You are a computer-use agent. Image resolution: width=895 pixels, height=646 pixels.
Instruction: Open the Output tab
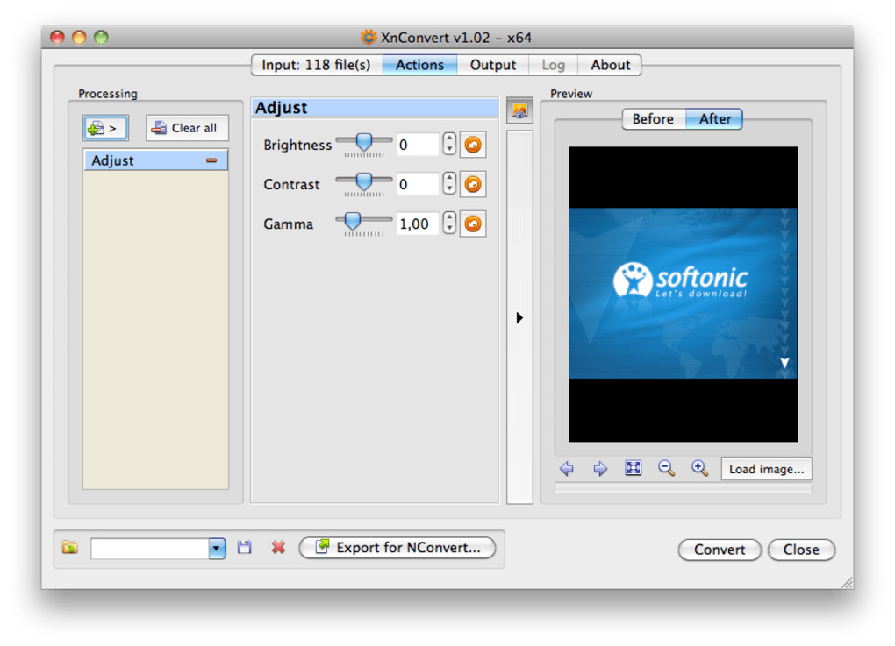click(x=492, y=65)
